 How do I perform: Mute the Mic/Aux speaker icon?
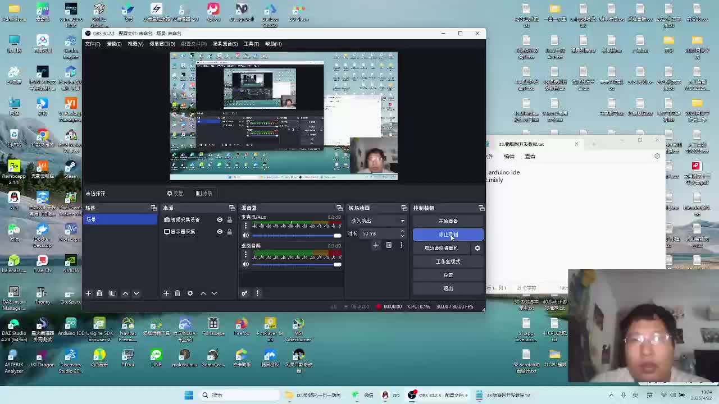click(245, 235)
